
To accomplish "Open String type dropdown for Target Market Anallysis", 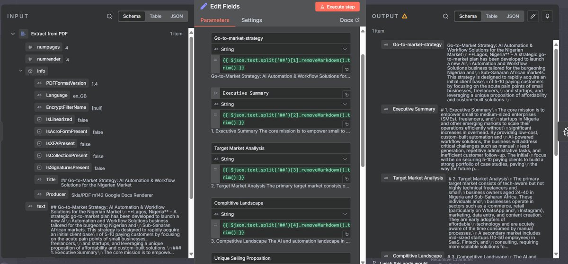I will 281,159.
